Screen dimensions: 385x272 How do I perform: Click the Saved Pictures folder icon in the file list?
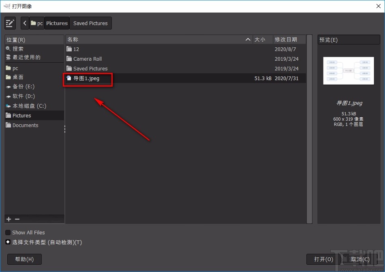click(69, 68)
